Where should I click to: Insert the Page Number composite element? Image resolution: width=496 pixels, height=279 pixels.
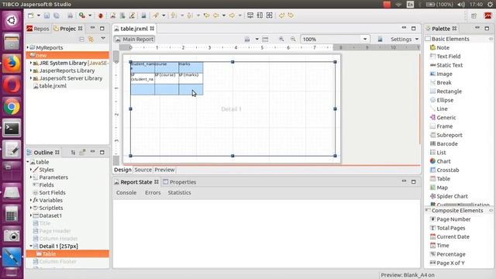coord(450,219)
